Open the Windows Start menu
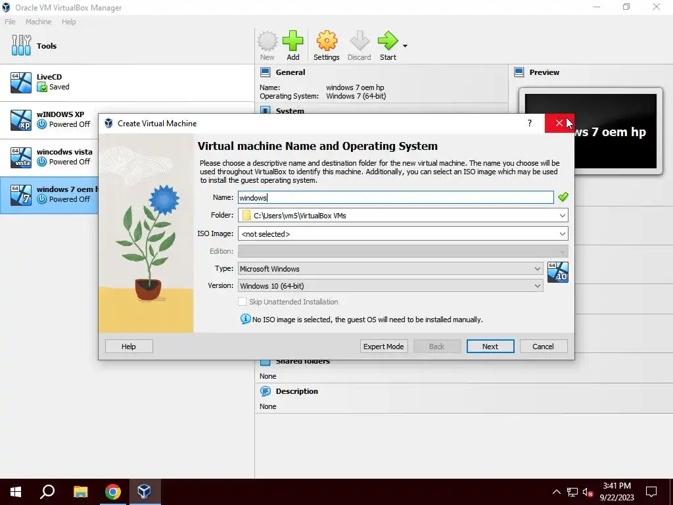Image resolution: width=673 pixels, height=505 pixels. click(x=16, y=492)
